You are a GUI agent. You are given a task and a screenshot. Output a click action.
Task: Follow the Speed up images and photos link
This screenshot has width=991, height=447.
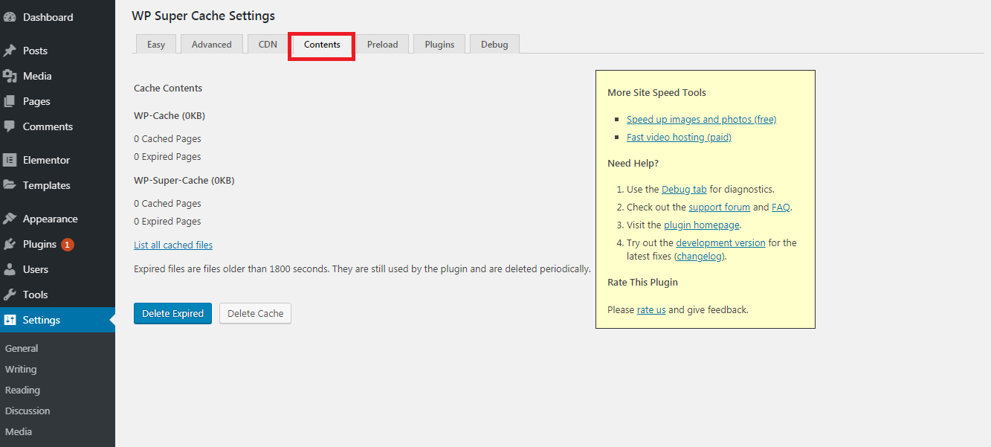click(701, 119)
